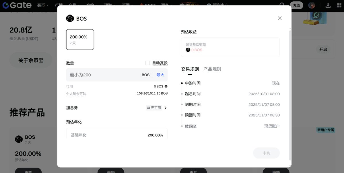Click the dialog's vertical scrollbar
This screenshot has height=173, width=344.
(290, 95)
